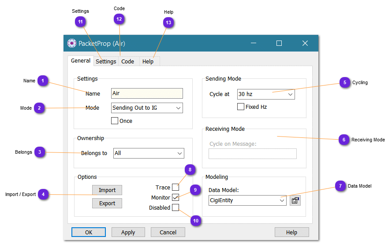392x244 pixels.
Task: Click numbered callout marker 4 for Import / Export
Action: (x=43, y=194)
